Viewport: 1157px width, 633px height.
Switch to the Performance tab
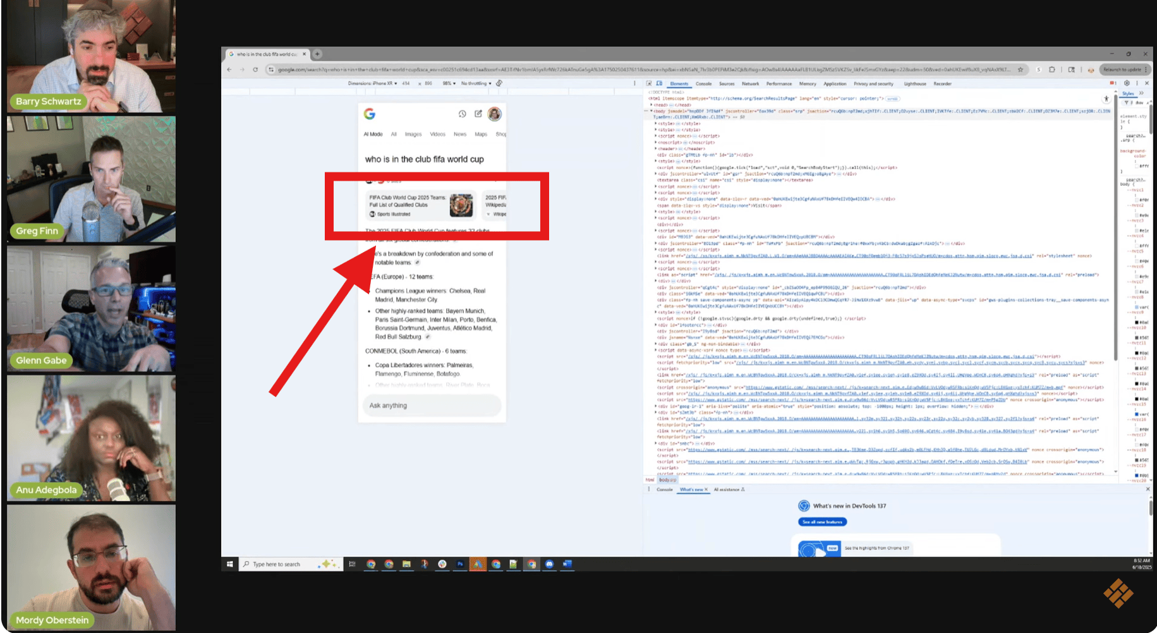pos(779,83)
